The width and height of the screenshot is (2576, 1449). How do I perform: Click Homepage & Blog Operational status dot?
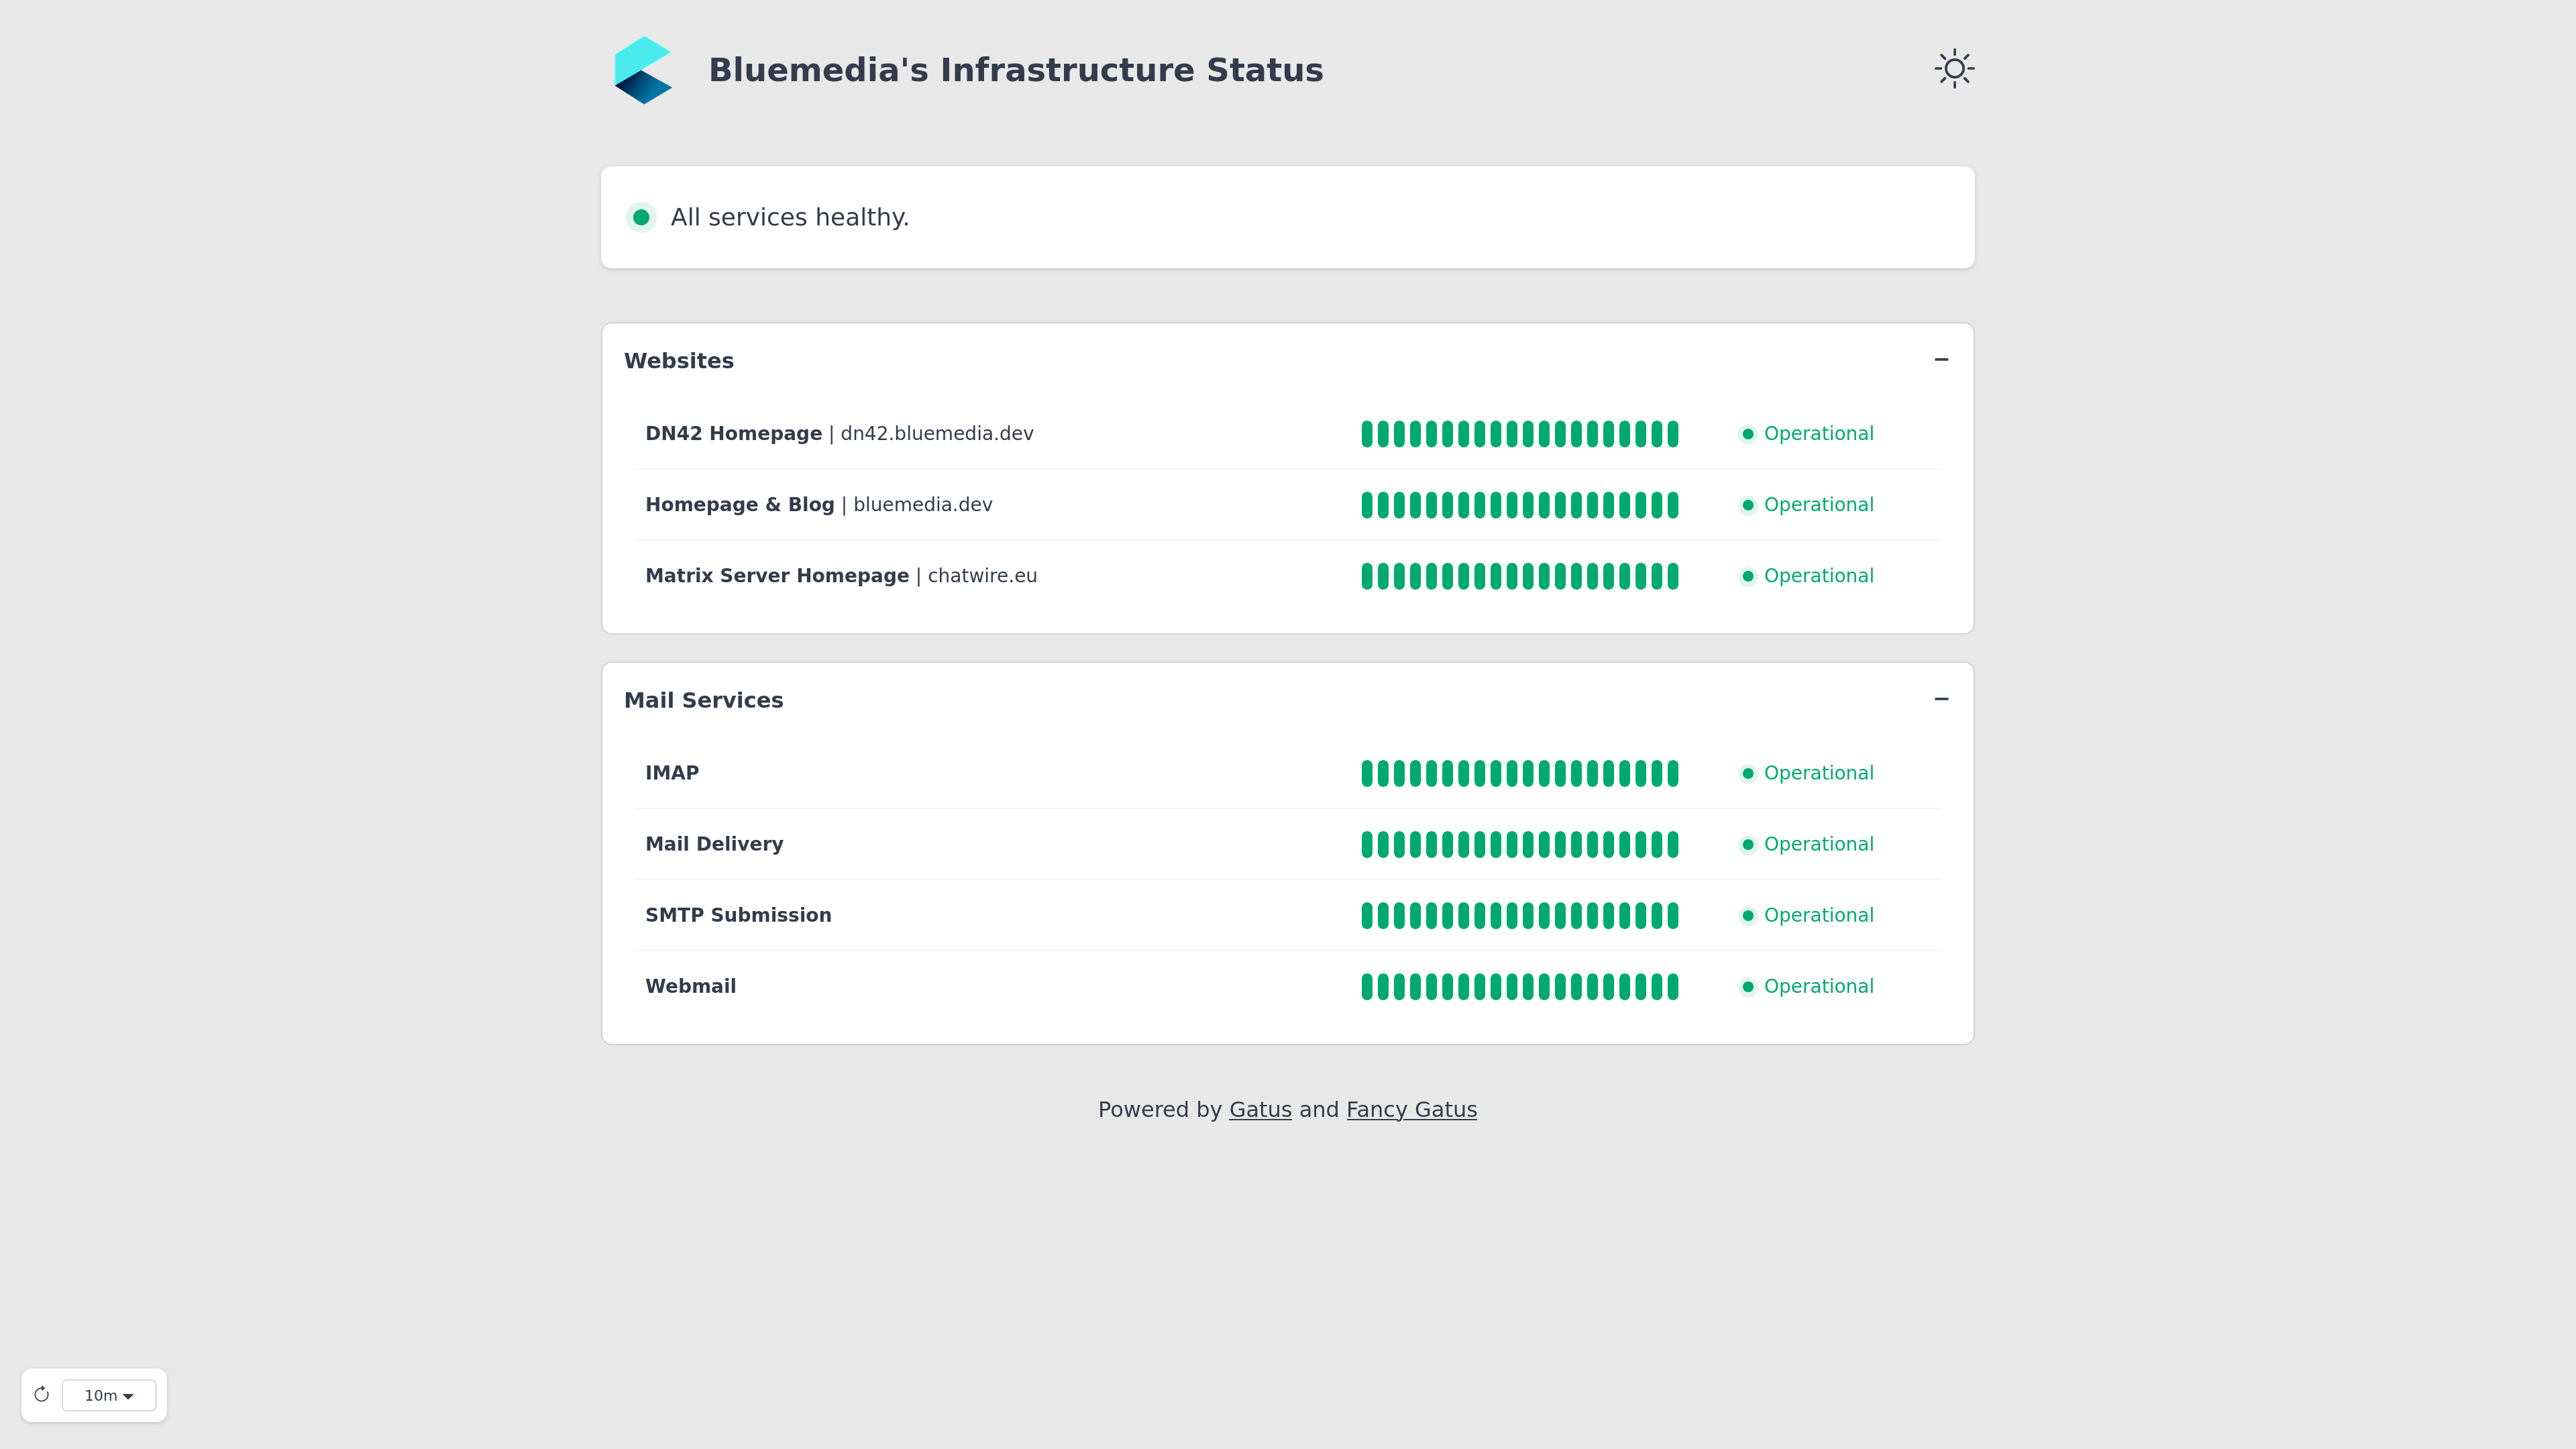1748,505
